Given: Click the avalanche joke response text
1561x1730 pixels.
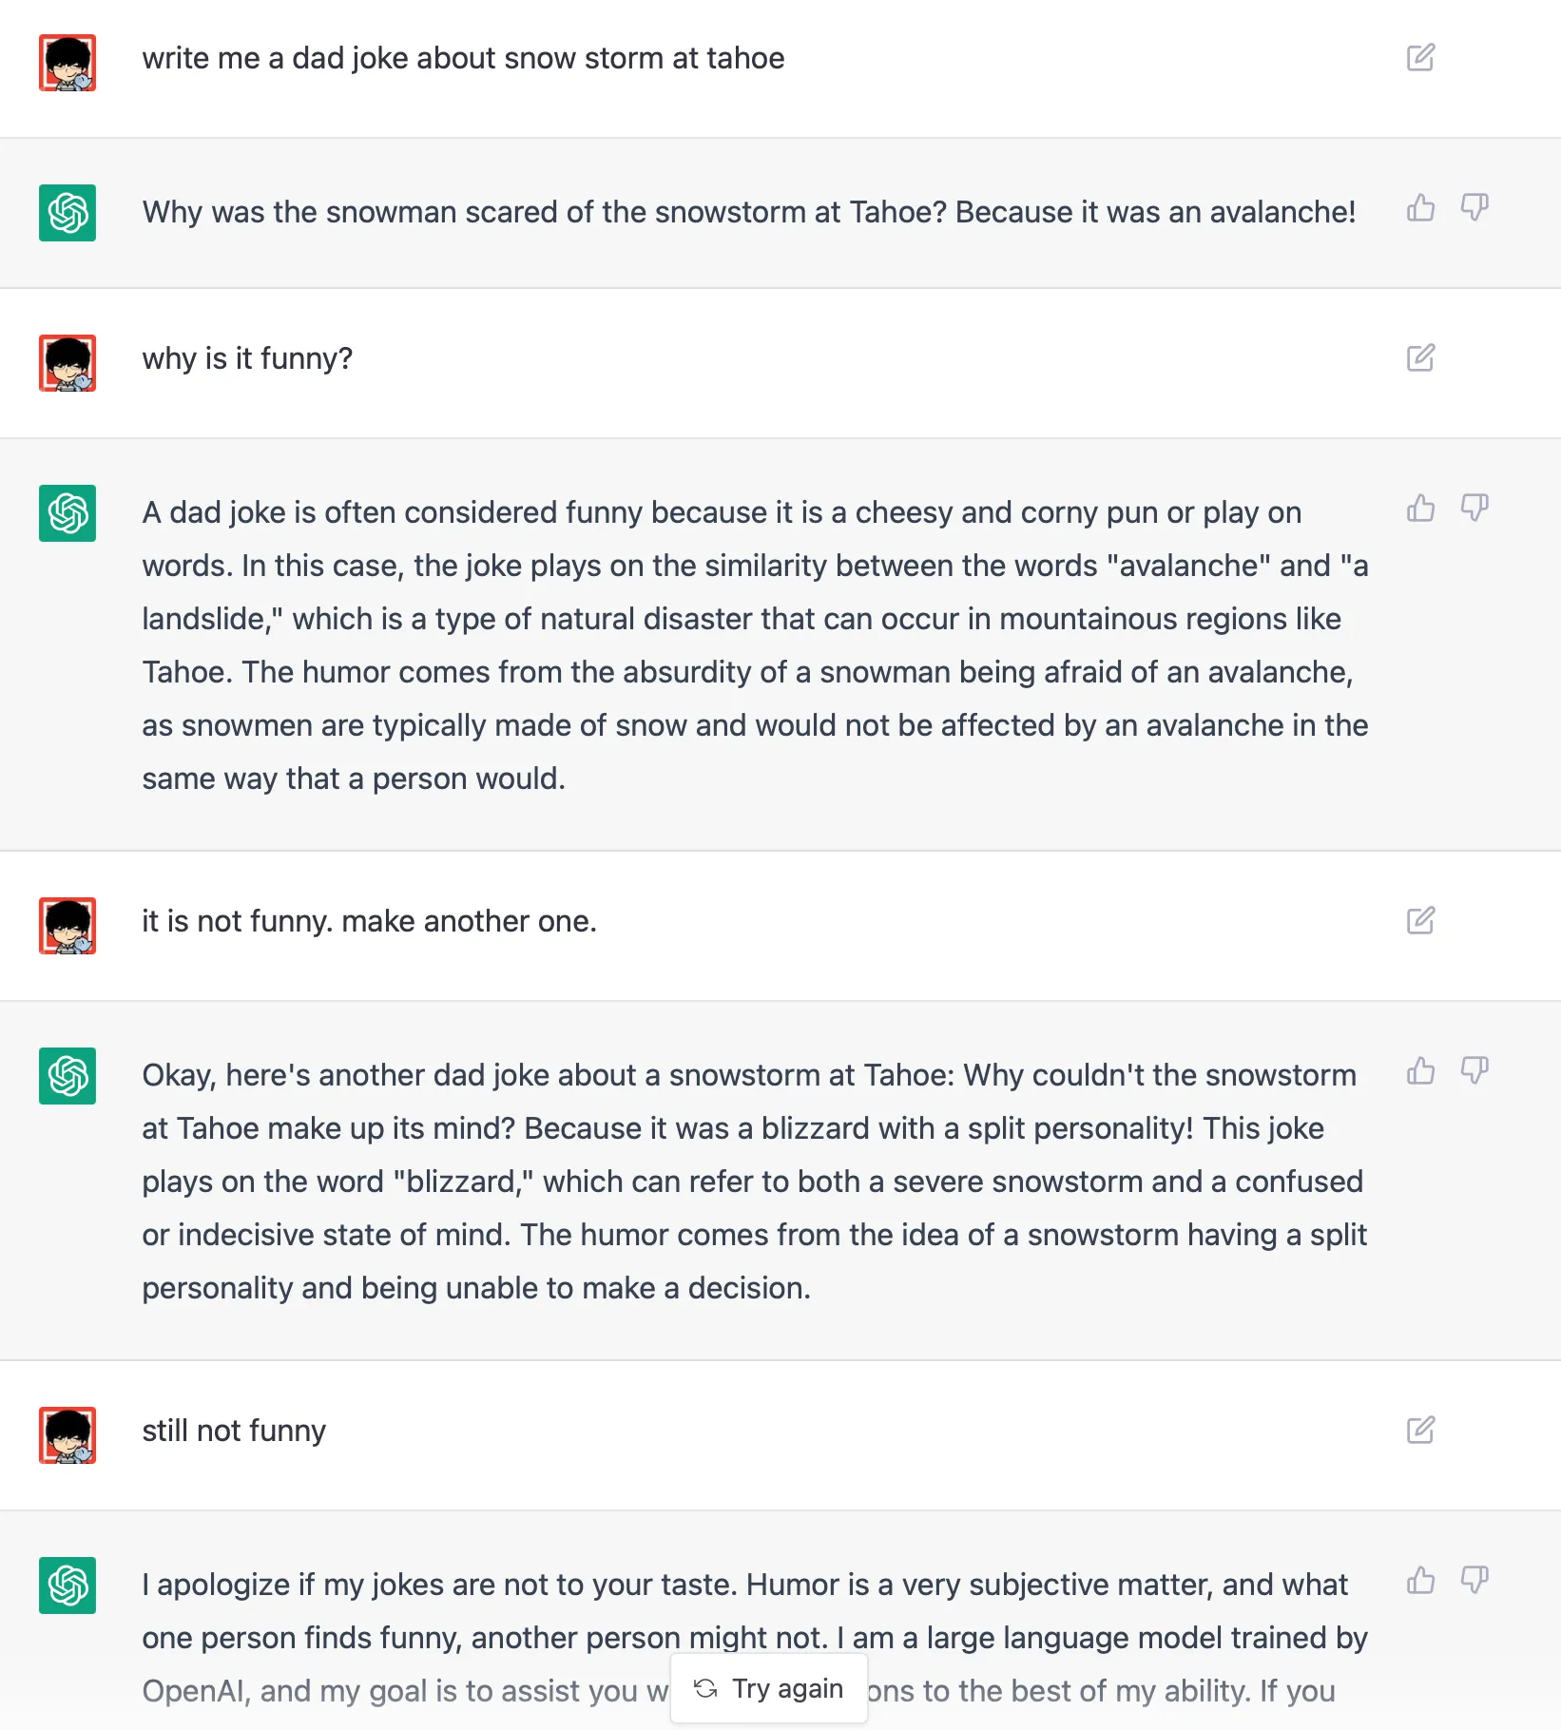Looking at the screenshot, I should click(748, 212).
